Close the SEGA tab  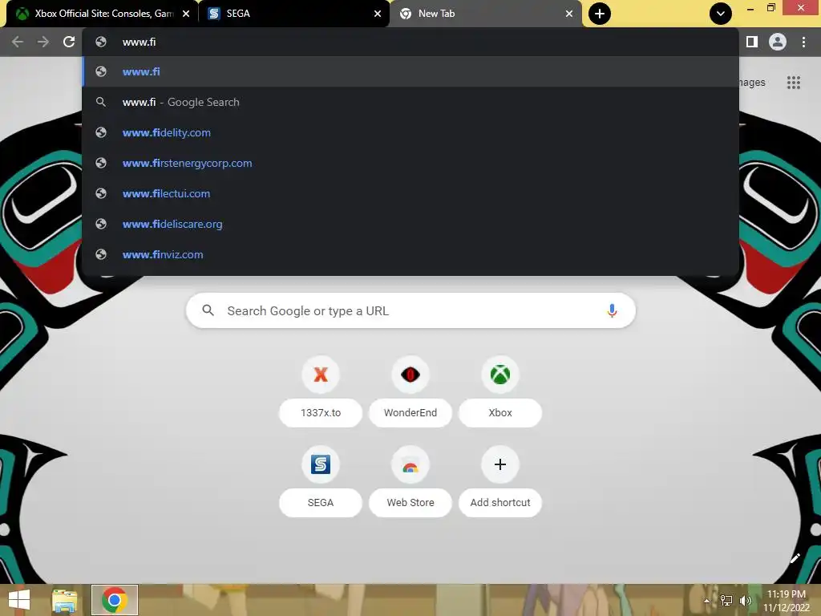(x=378, y=14)
